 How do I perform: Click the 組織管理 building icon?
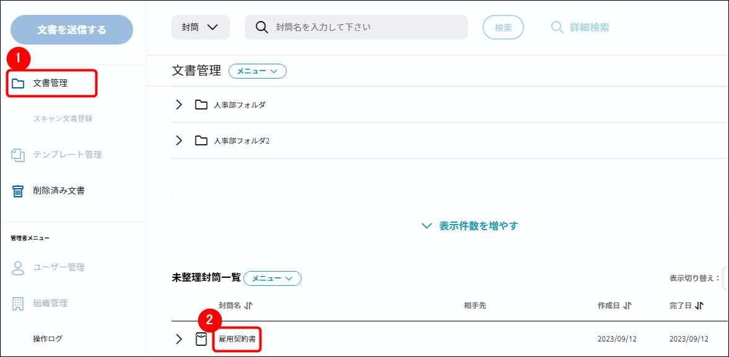pos(18,303)
